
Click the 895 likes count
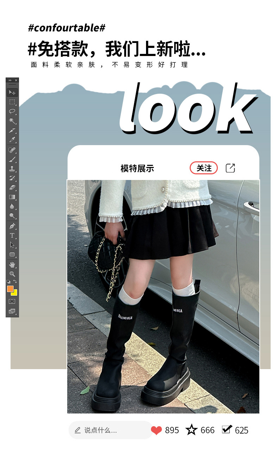(172, 430)
